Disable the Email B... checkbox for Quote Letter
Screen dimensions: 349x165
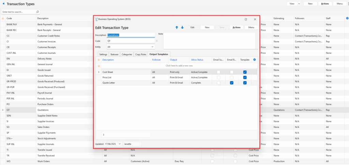pyautogui.click(x=232, y=83)
